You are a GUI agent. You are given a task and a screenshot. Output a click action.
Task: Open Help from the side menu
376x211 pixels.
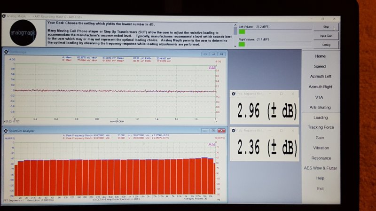pos(320,178)
